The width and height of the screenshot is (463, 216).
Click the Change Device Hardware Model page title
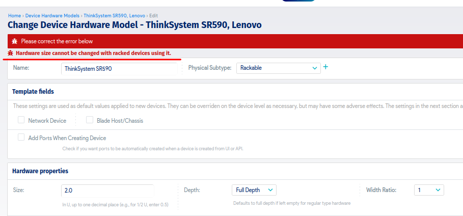click(x=134, y=25)
